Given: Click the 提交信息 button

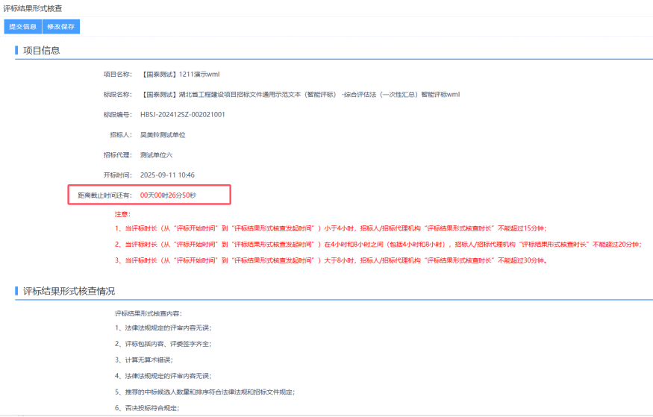Looking at the screenshot, I should click(x=22, y=27).
